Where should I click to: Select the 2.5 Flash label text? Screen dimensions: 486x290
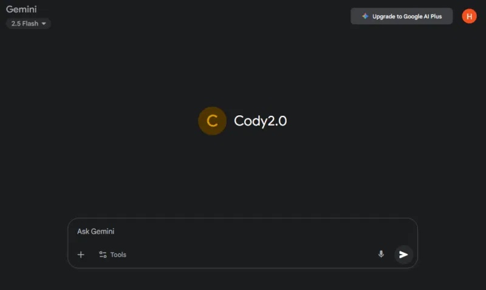[x=25, y=24]
